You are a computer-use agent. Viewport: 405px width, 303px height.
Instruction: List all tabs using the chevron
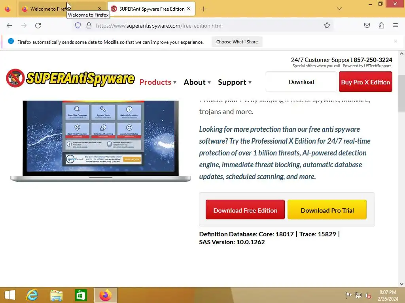point(339,9)
